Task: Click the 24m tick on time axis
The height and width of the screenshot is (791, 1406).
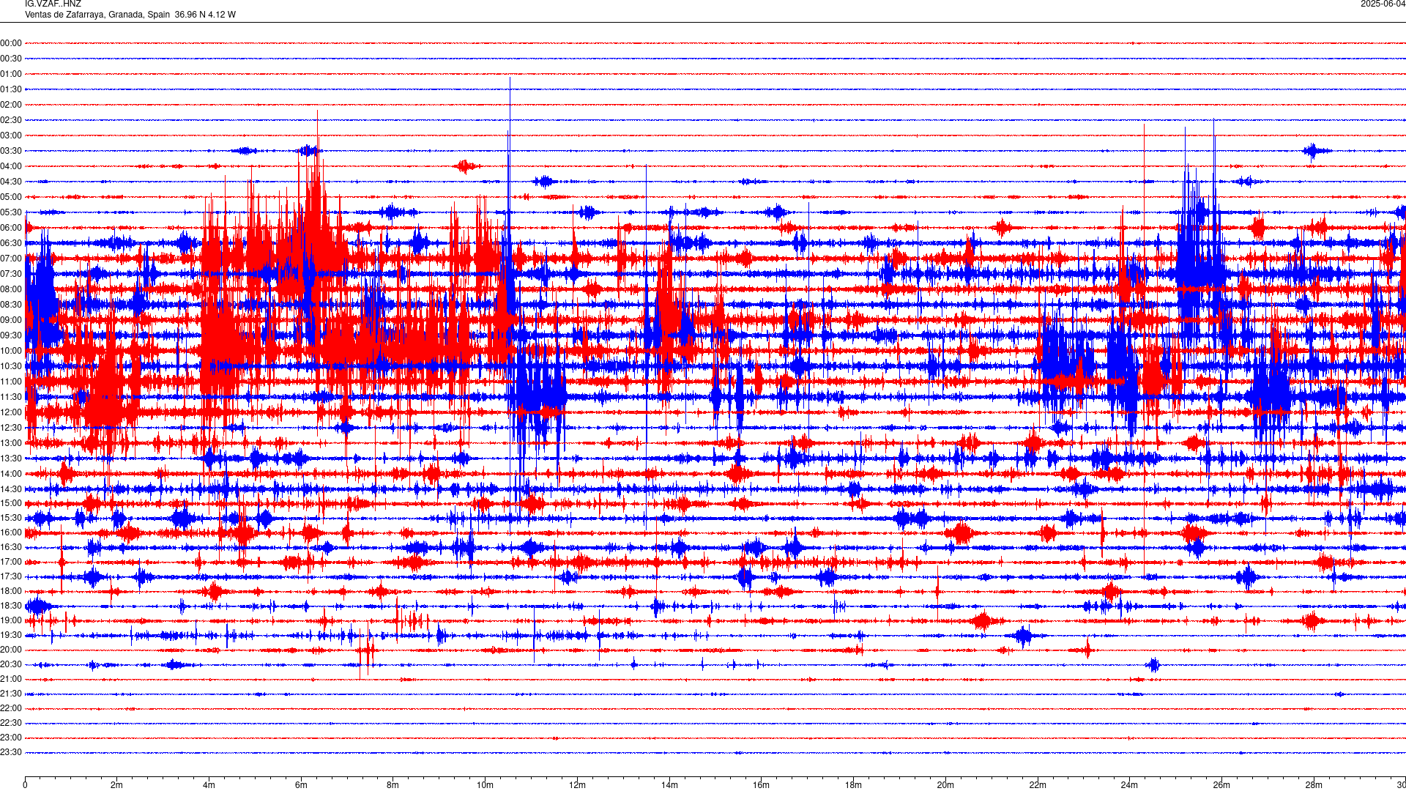Action: click(x=1129, y=785)
